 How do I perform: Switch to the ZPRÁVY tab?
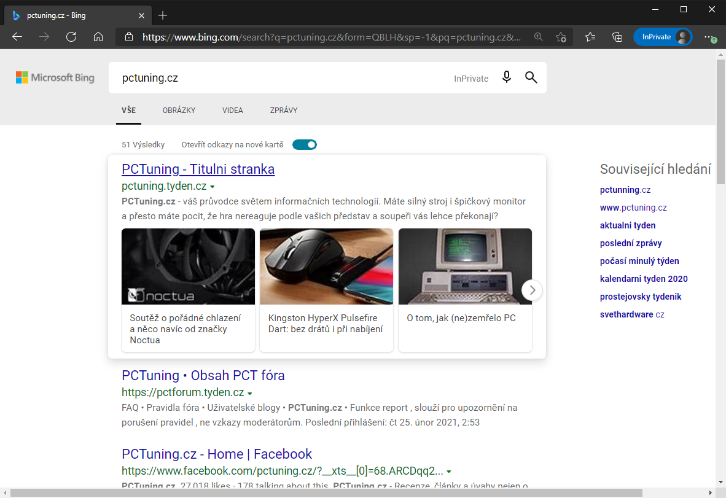pyautogui.click(x=283, y=110)
